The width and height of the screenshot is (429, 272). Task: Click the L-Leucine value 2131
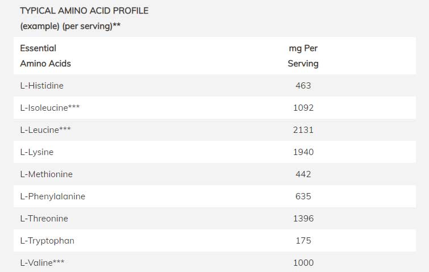303,129
